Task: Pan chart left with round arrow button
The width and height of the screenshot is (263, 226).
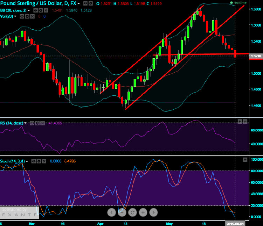Action: (x=112, y=212)
